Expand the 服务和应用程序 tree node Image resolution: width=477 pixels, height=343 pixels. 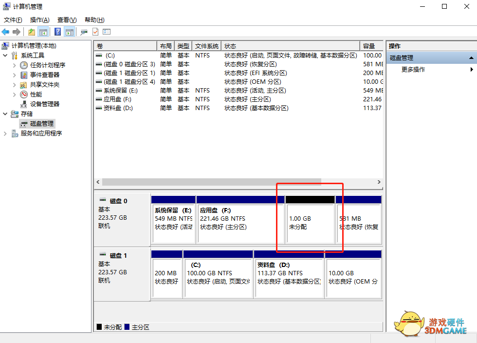[x=4, y=133]
